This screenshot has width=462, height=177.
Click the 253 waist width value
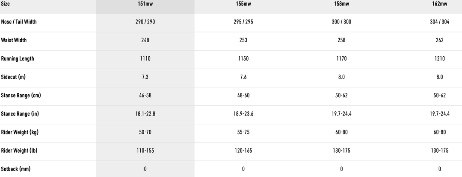click(x=243, y=40)
